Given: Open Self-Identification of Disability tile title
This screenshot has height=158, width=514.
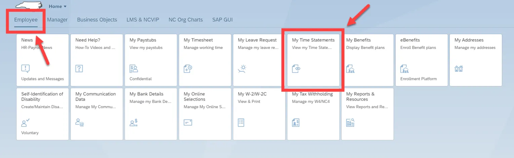Looking at the screenshot, I should [42, 96].
